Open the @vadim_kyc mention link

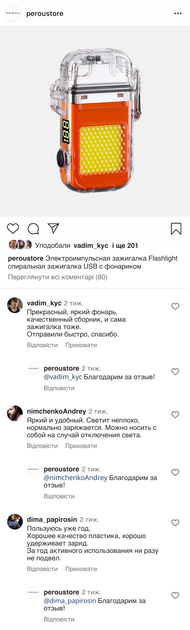pyautogui.click(x=63, y=377)
